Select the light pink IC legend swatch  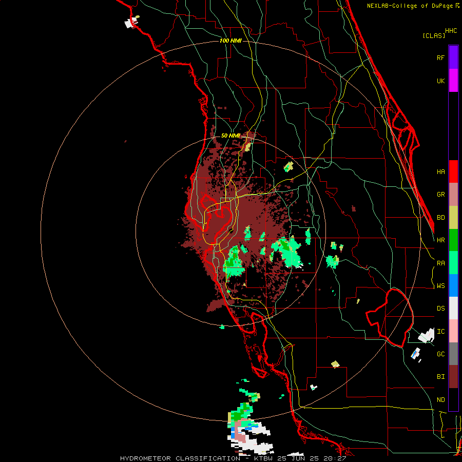(453, 331)
